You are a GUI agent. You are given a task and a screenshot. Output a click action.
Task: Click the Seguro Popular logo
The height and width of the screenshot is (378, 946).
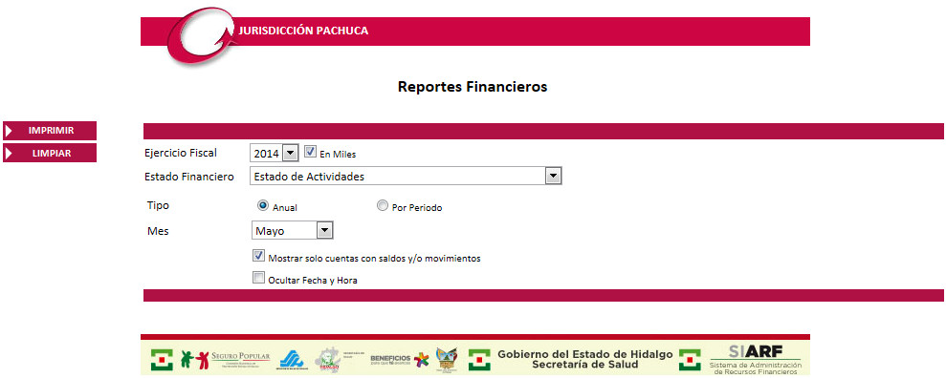click(x=226, y=359)
